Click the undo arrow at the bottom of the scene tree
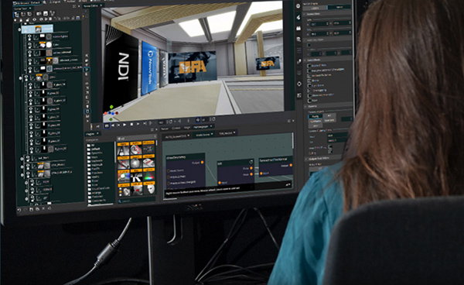Image resolution: width=464 pixels, height=285 pixels. tap(19, 210)
